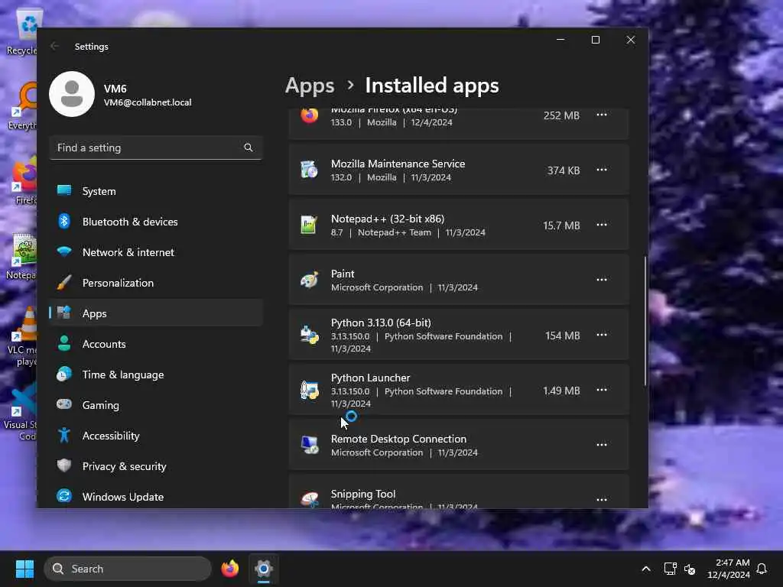Click the network status tray icon
This screenshot has height=587, width=783.
pos(670,569)
